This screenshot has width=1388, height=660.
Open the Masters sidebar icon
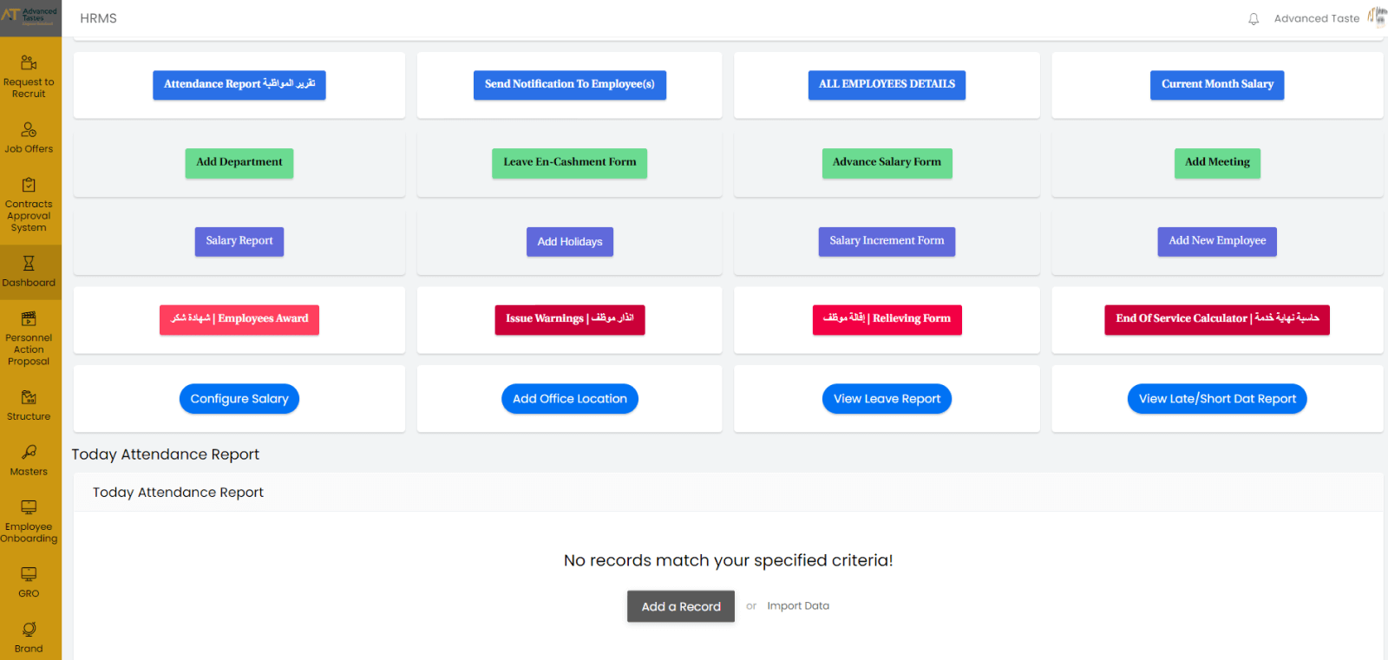(29, 453)
